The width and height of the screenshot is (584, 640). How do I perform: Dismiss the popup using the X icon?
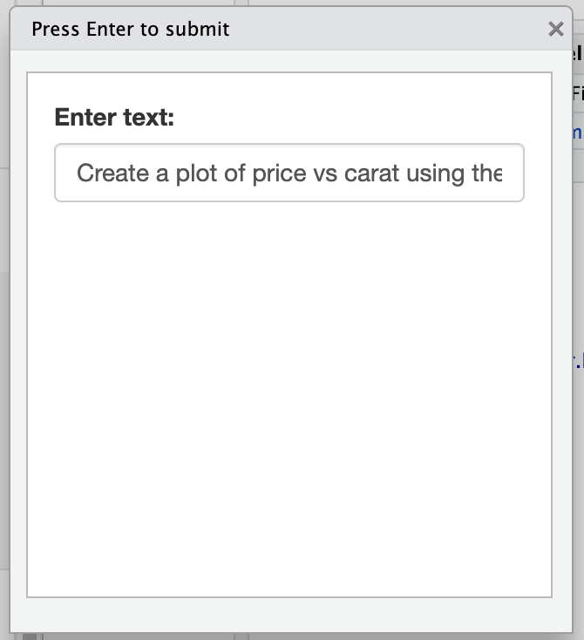(555, 29)
